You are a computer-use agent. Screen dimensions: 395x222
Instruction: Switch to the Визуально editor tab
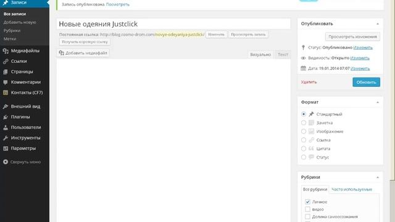260,54
